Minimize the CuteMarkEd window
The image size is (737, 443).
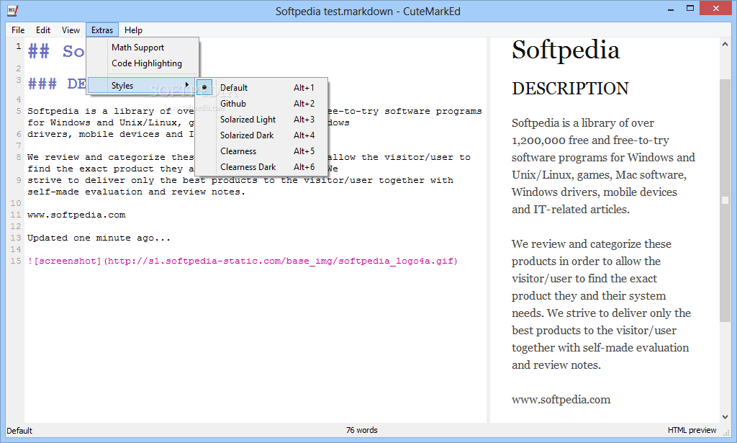[x=671, y=9]
